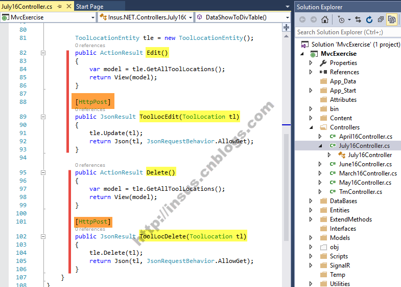Select the July16Controller class item
Screen dimensions: 401x287
point(370,155)
